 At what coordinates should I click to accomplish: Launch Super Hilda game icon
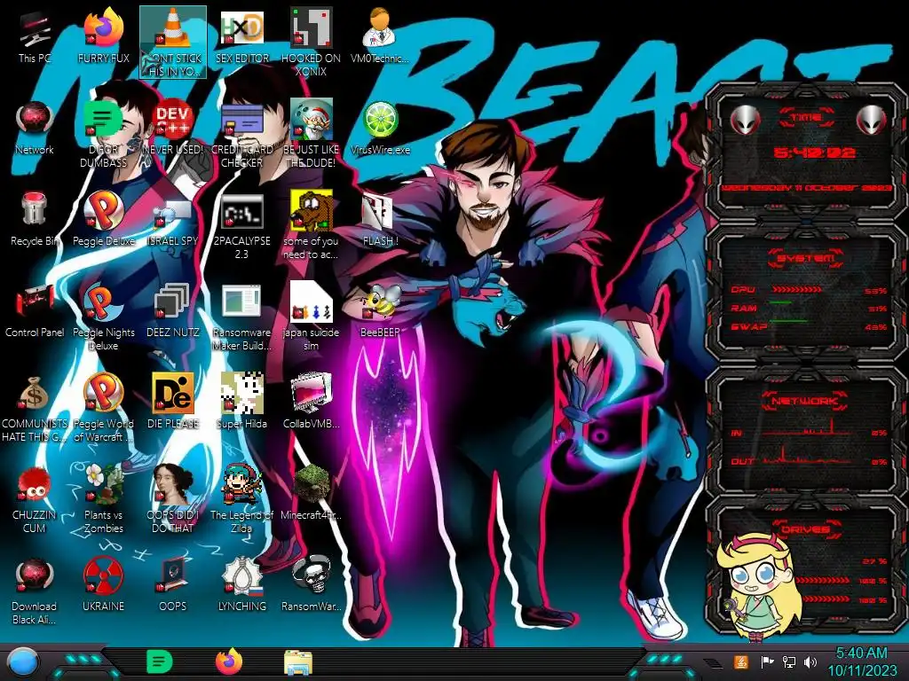point(241,403)
